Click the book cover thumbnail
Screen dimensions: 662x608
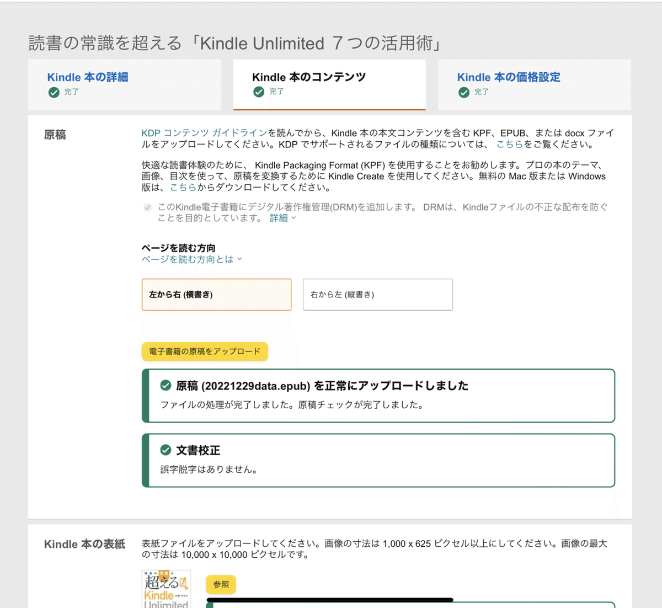[x=166, y=589]
